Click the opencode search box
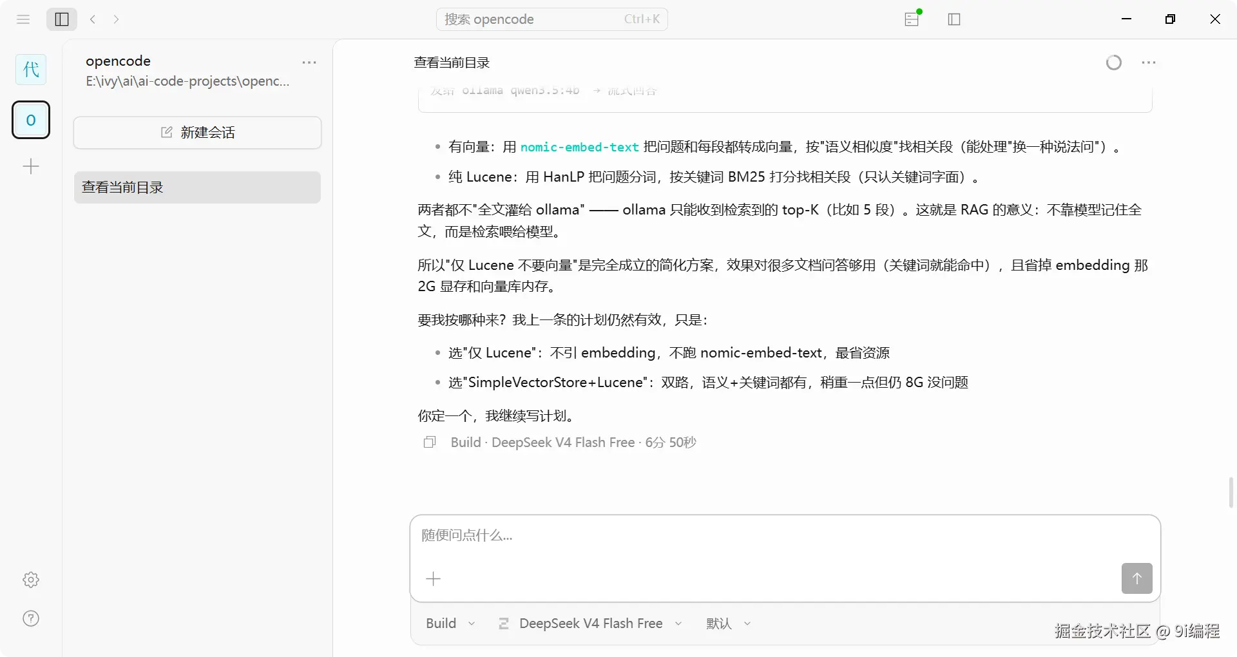The height and width of the screenshot is (657, 1237). pyautogui.click(x=551, y=19)
